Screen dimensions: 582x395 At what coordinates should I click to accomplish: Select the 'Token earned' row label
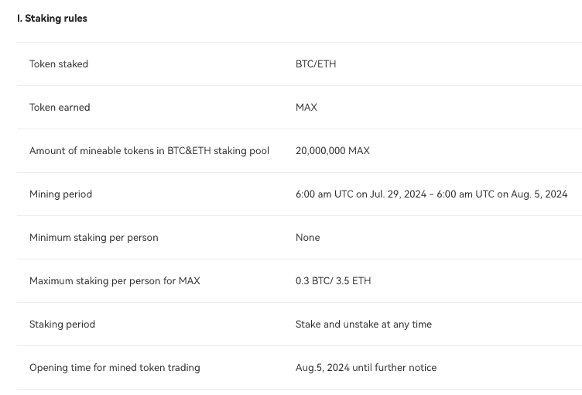[60, 108]
